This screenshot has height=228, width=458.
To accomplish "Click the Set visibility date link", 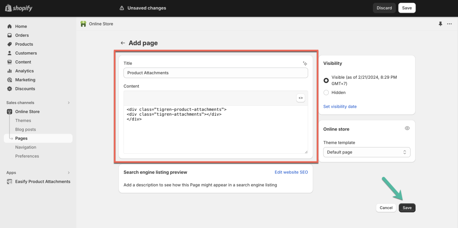I will pos(340,106).
